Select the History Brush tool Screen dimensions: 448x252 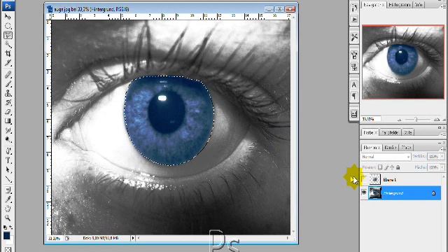pyautogui.click(x=8, y=102)
